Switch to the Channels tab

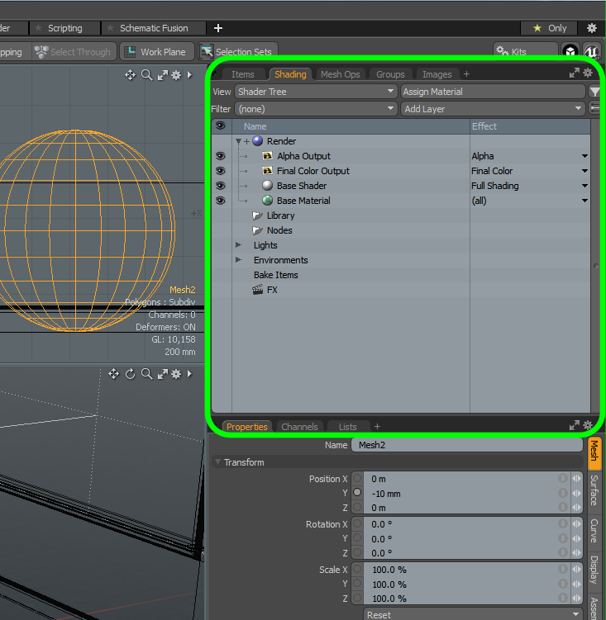[299, 427]
